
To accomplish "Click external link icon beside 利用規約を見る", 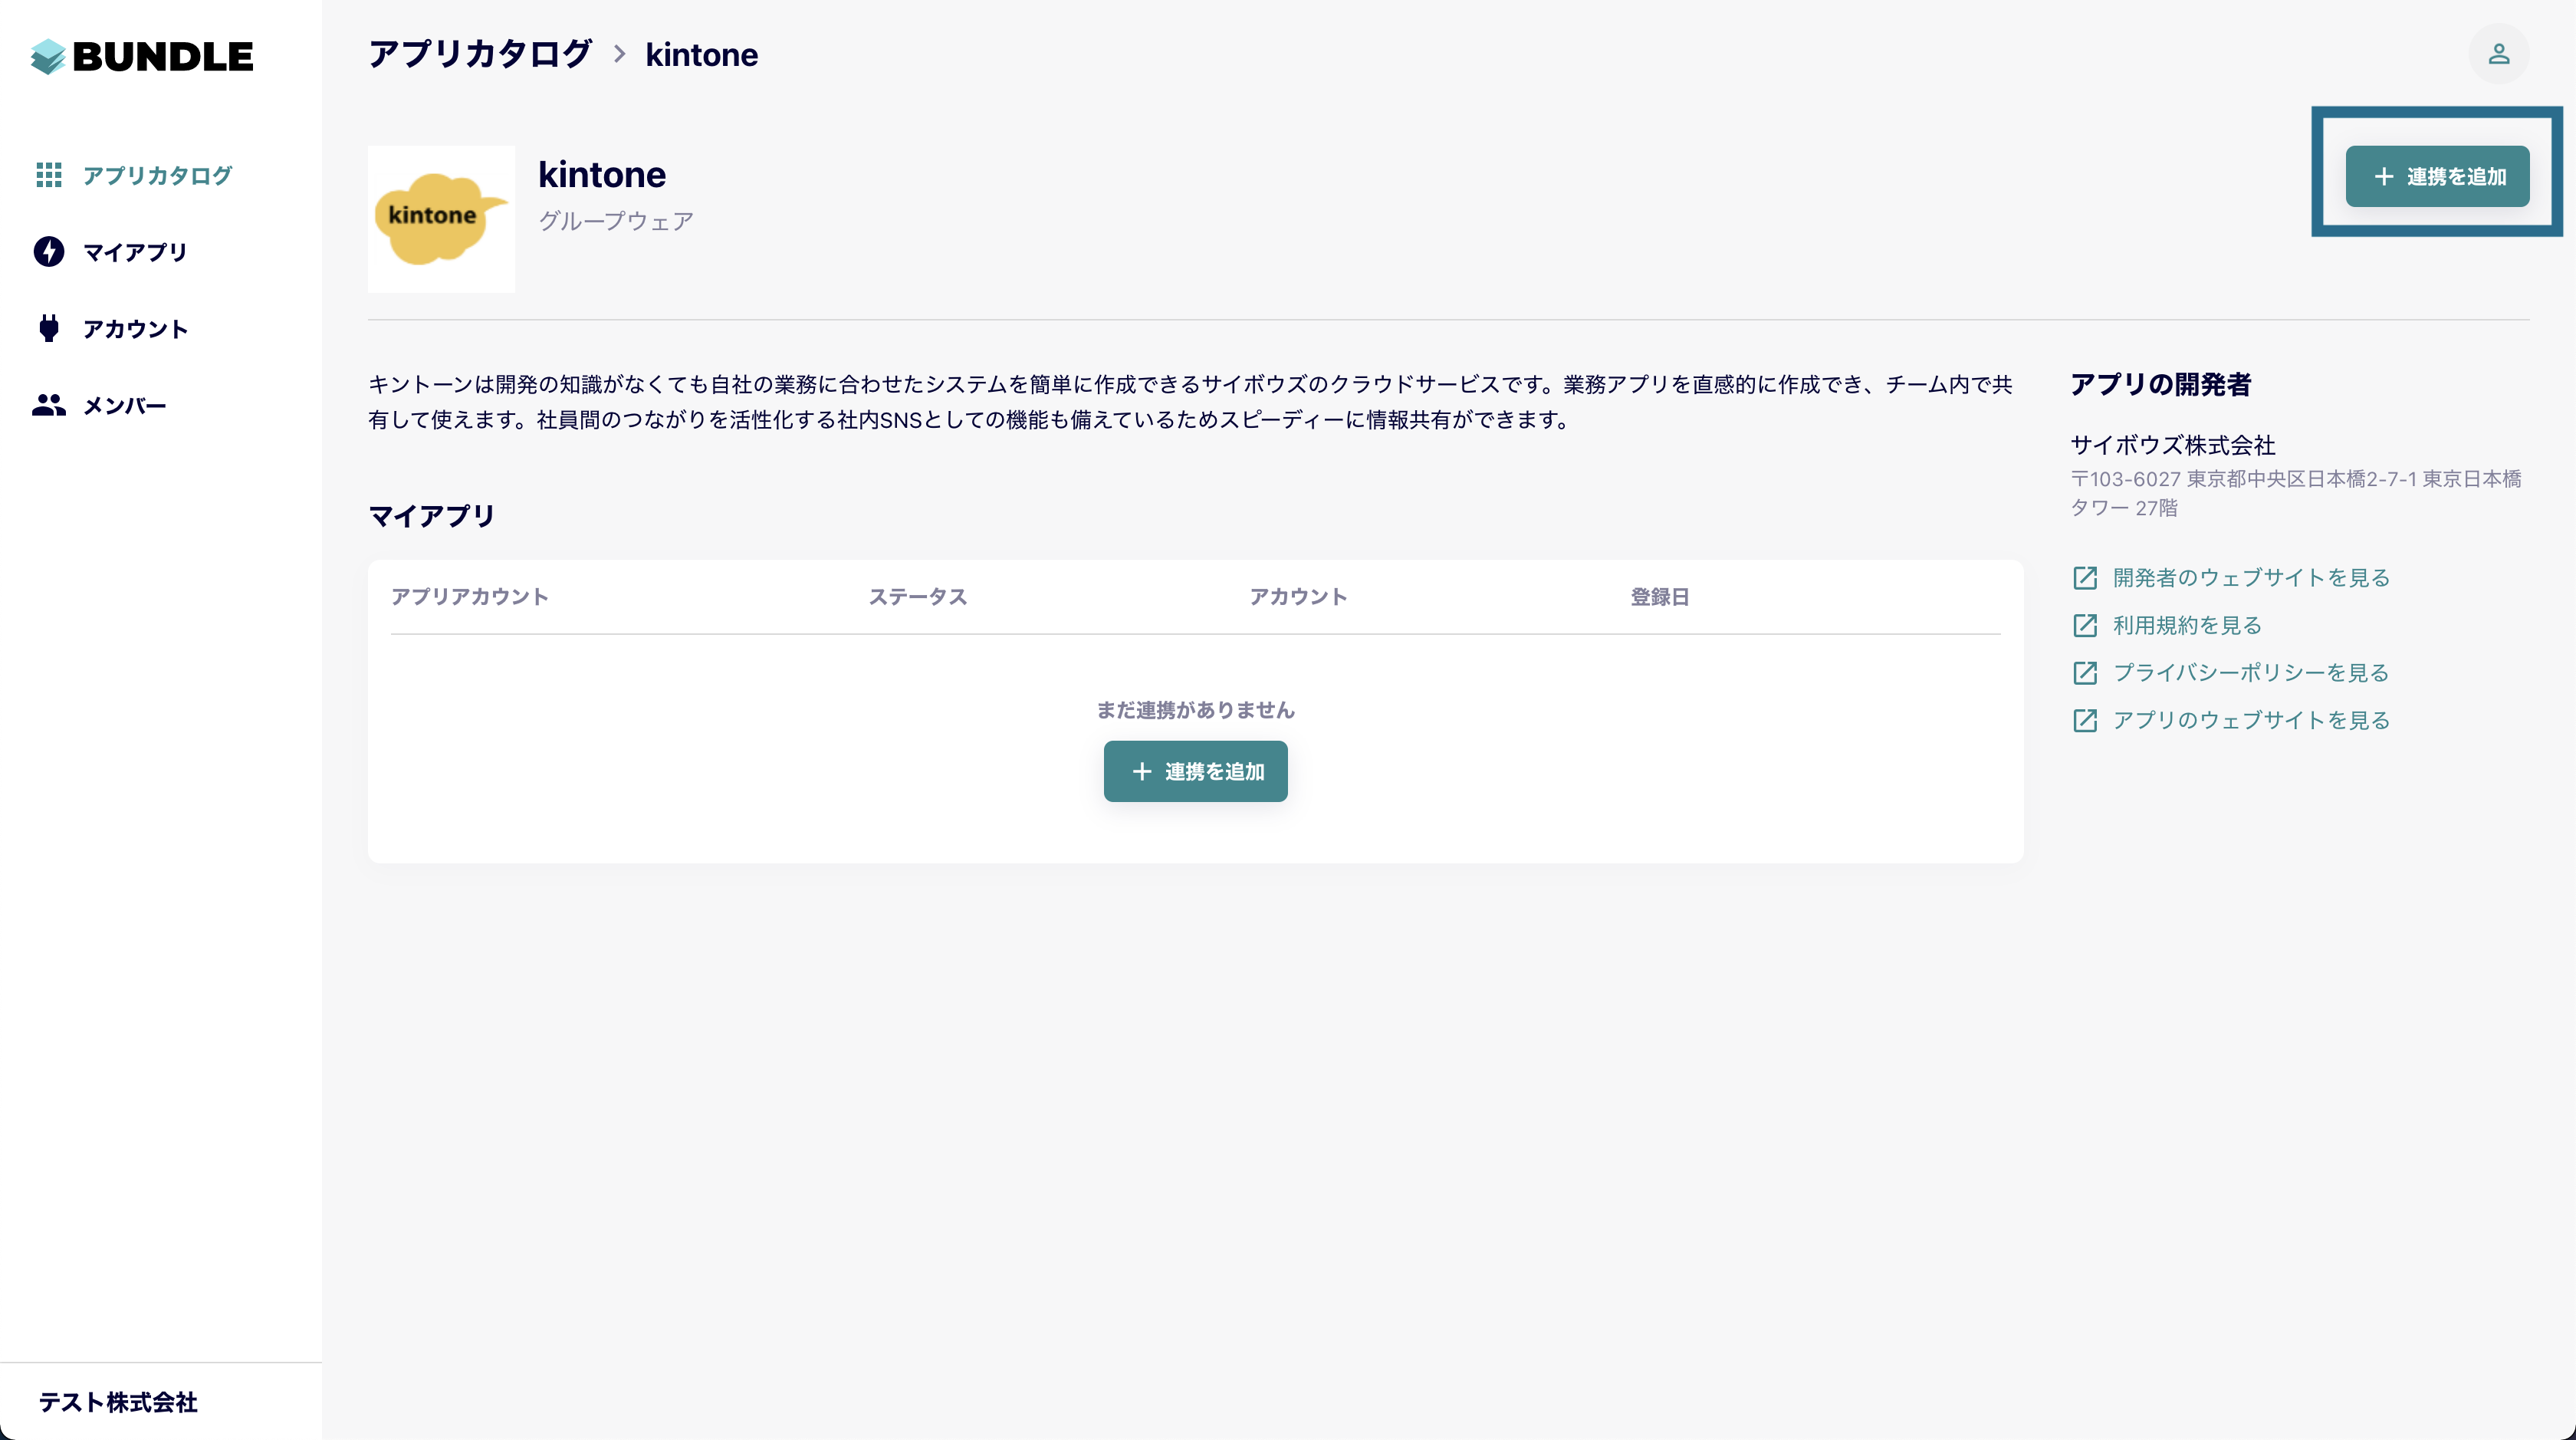I will click(x=2085, y=625).
